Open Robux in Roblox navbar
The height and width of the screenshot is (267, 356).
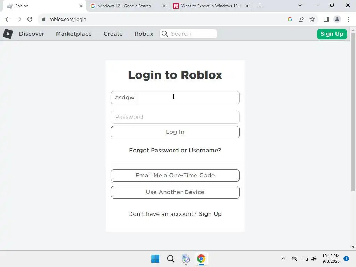pos(144,34)
